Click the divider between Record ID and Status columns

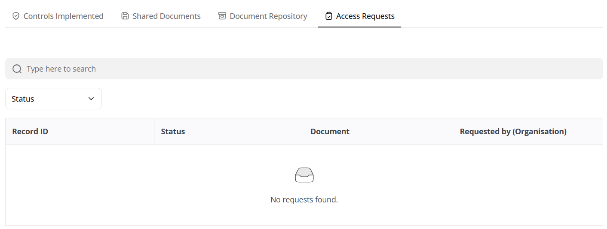tap(154, 132)
